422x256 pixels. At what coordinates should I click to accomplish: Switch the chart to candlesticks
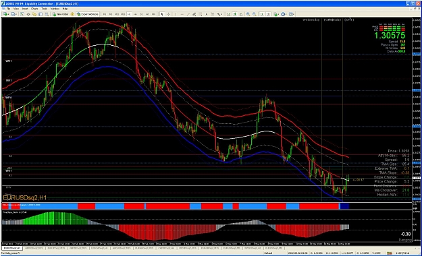(235, 14)
